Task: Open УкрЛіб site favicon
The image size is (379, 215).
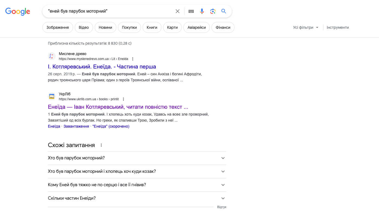Action: (x=52, y=96)
